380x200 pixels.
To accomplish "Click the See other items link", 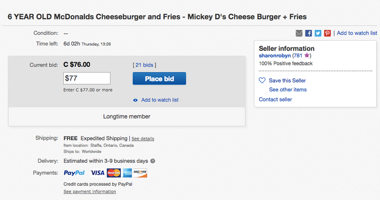I will 288,90.
